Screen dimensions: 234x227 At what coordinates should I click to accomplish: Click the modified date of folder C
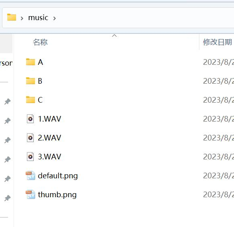[x=218, y=100]
